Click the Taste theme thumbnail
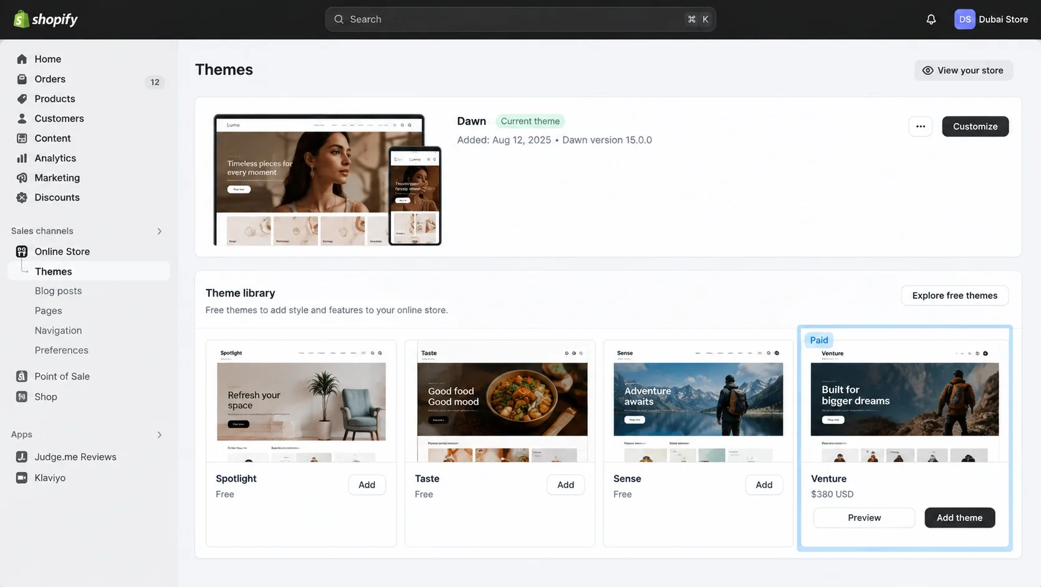 tap(500, 401)
